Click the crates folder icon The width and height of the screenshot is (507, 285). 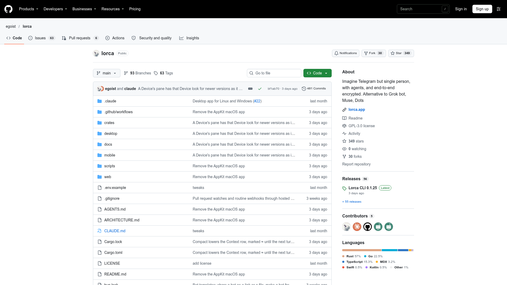tap(100, 123)
